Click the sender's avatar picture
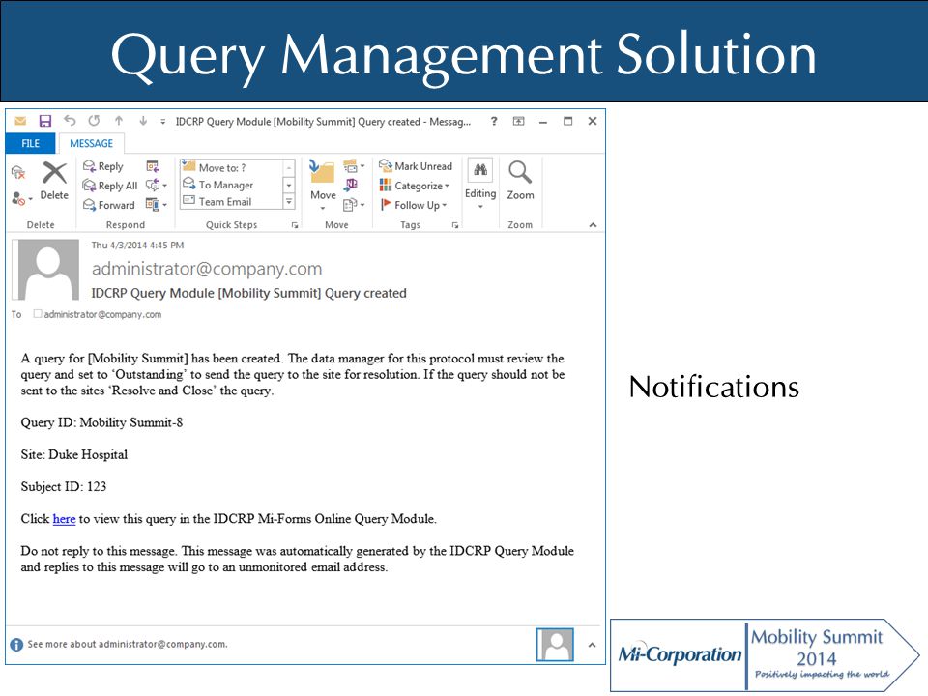The width and height of the screenshot is (928, 696). (x=45, y=270)
